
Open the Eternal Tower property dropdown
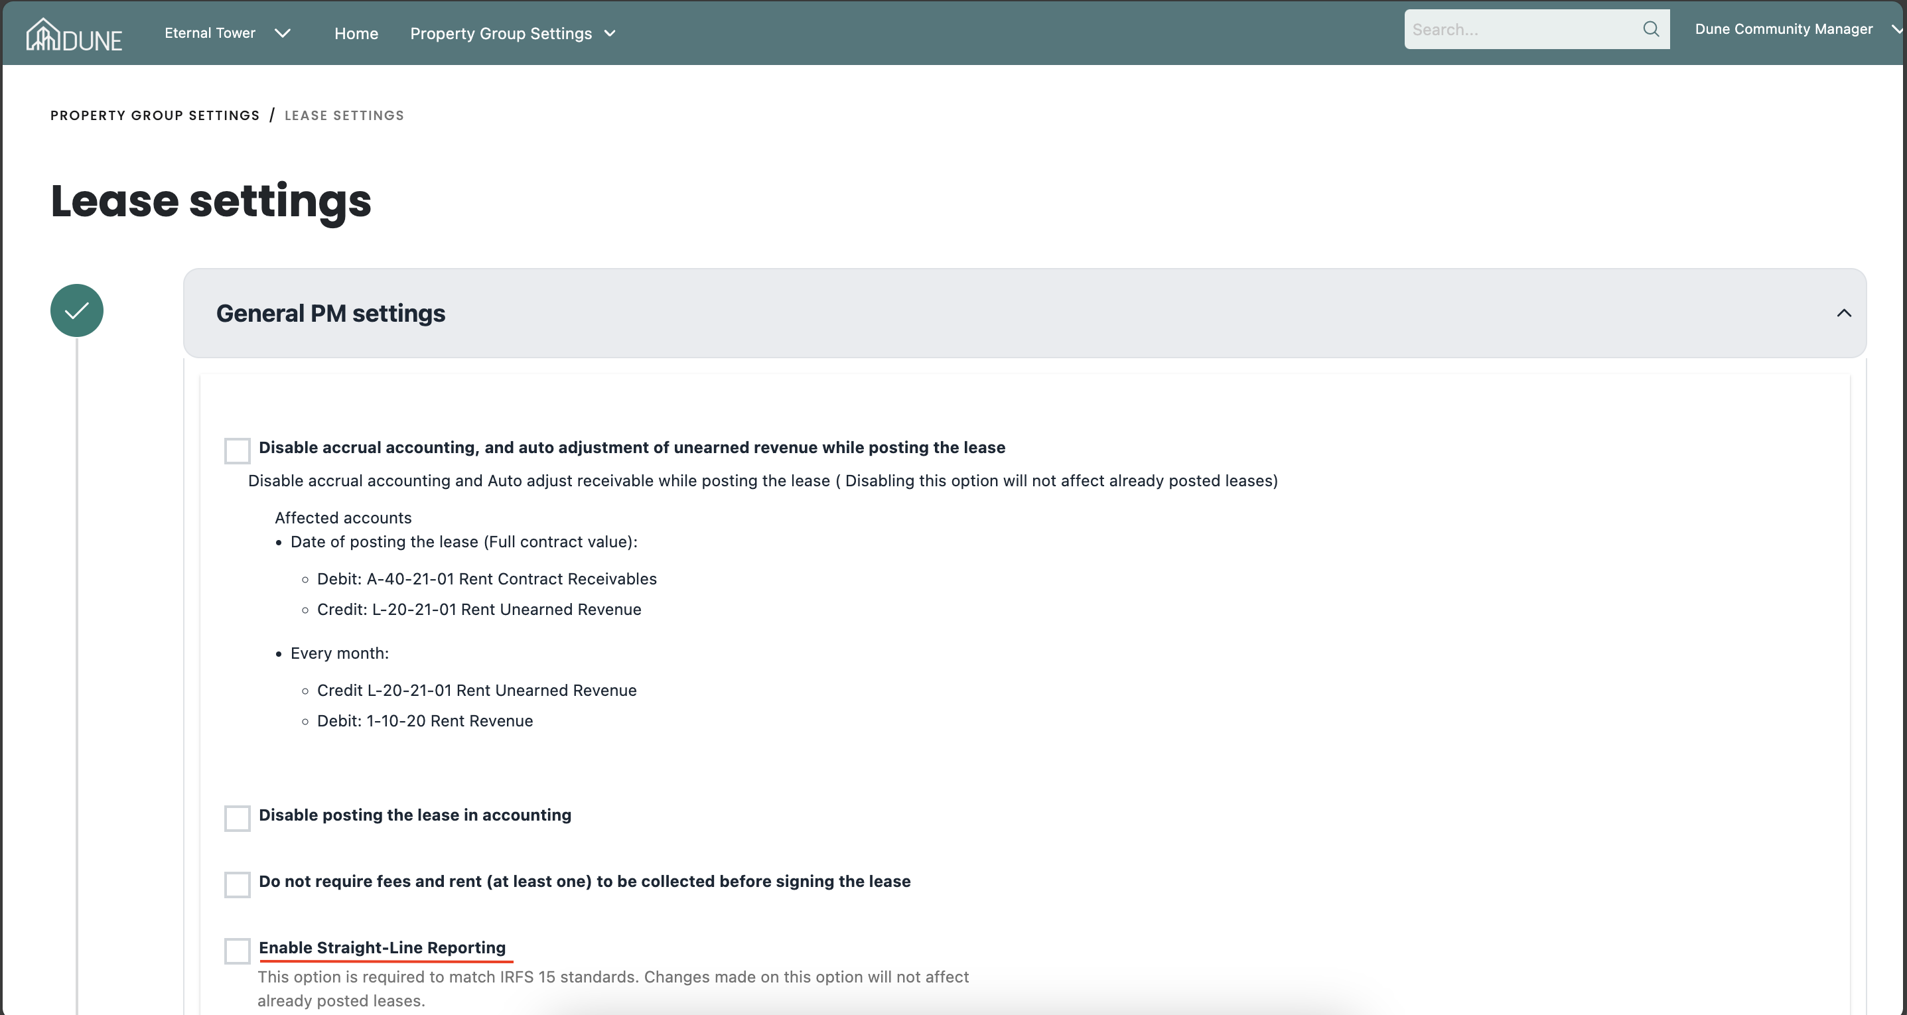pyautogui.click(x=282, y=33)
